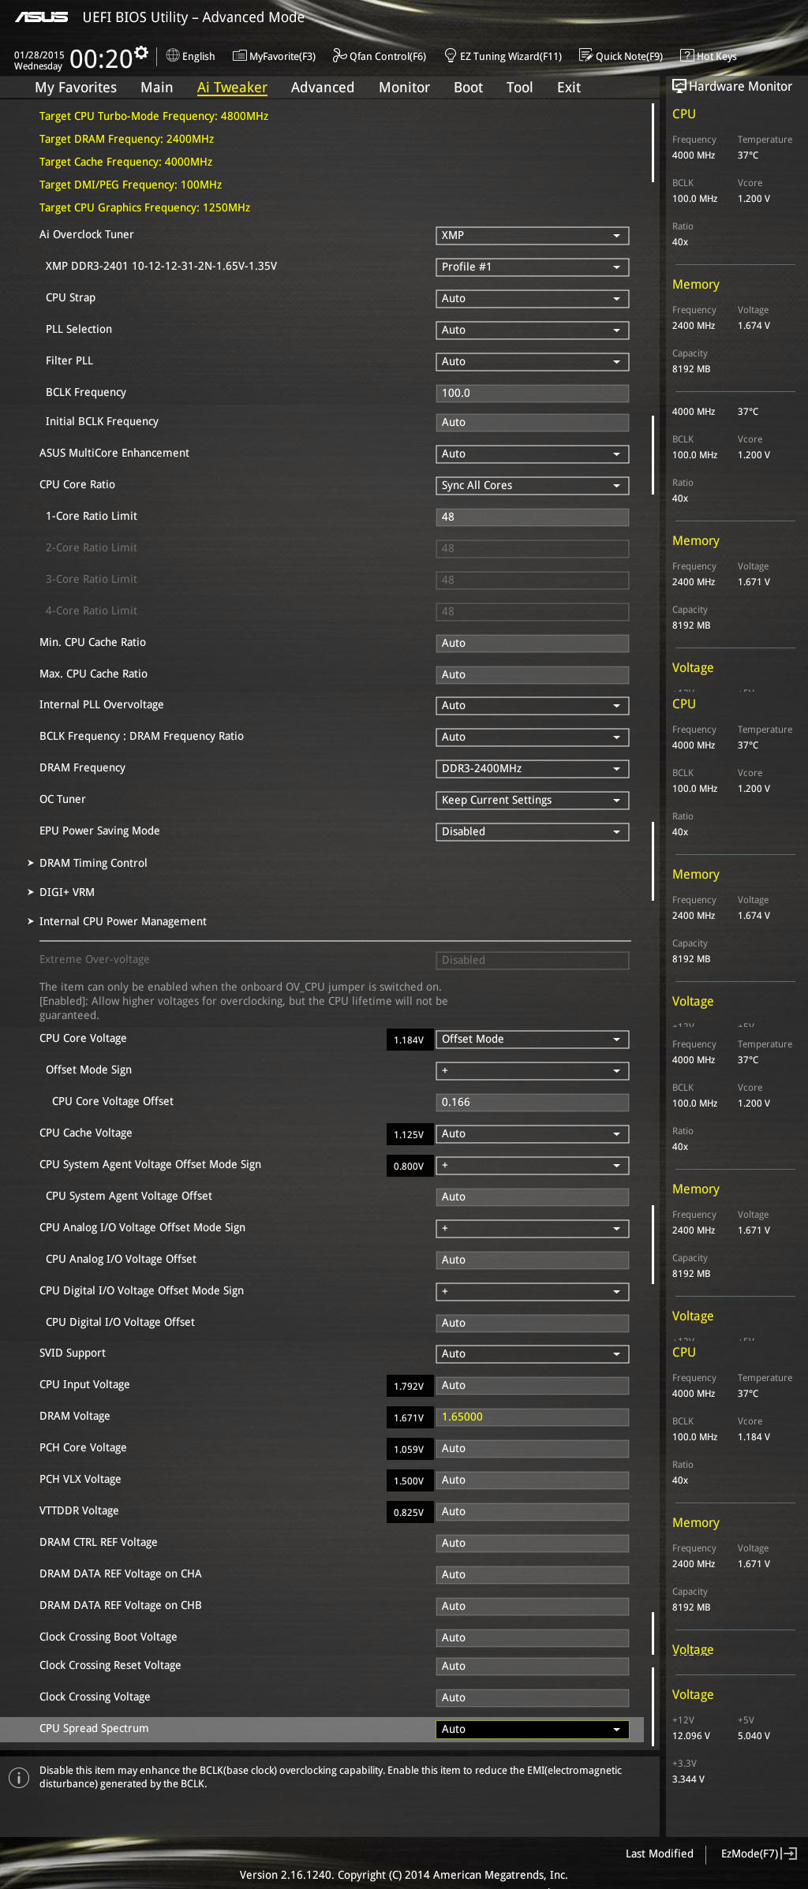This screenshot has width=808, height=1889.
Task: Open PLL Selection dropdown
Action: point(533,330)
